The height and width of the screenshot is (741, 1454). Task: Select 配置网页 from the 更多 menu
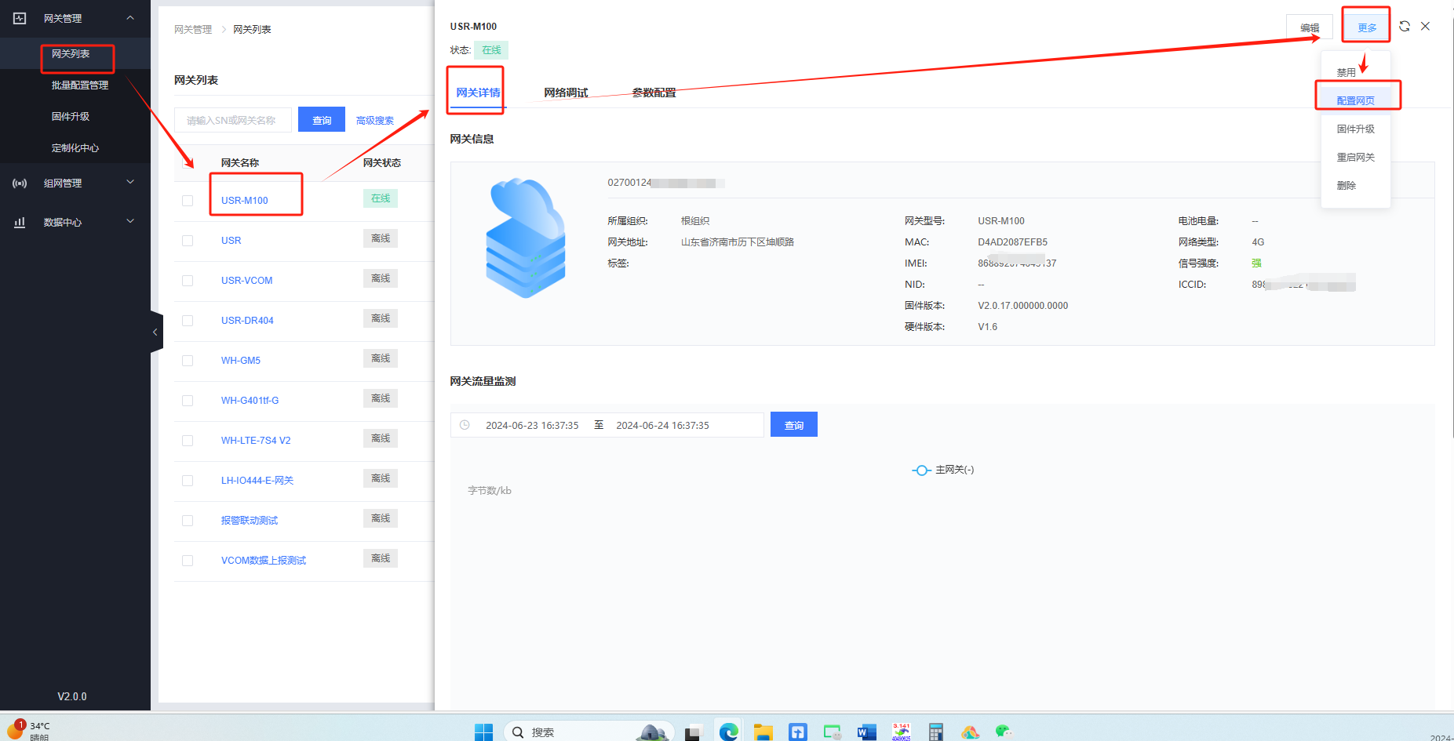click(x=1356, y=100)
